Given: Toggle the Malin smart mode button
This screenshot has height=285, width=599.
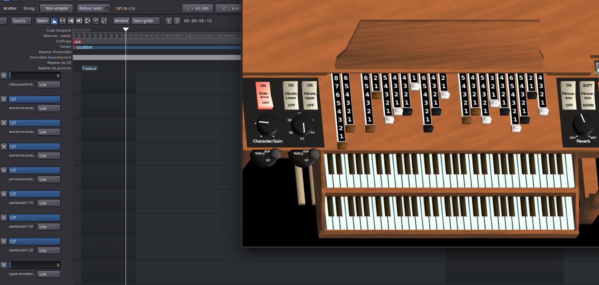Looking at the screenshot, I should point(42,21).
